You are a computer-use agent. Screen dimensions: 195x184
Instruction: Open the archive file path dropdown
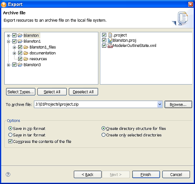click(x=160, y=104)
